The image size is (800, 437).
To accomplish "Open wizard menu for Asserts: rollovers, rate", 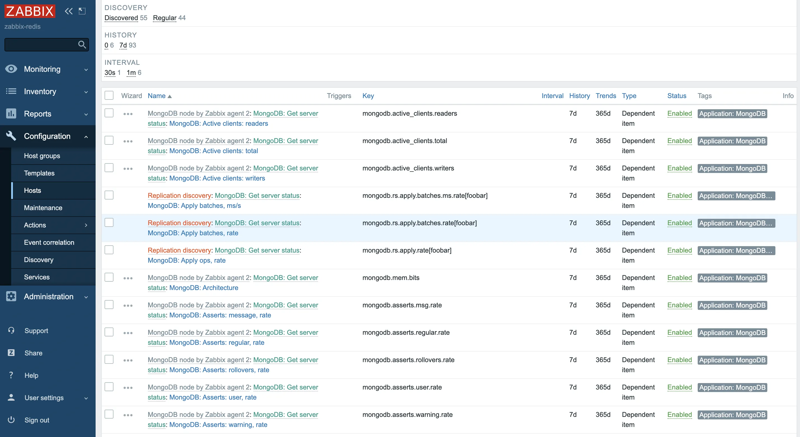I will (x=128, y=360).
